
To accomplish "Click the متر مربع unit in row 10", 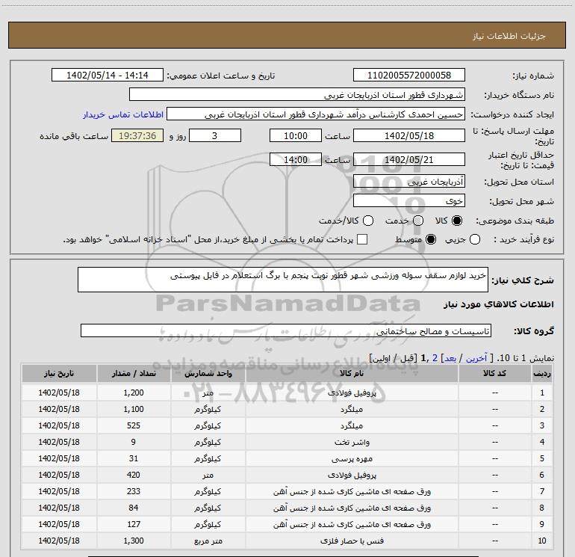I will coord(208,541).
